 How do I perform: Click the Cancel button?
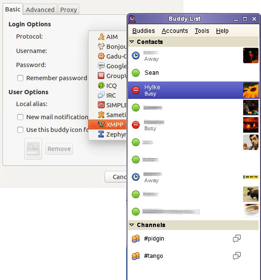click(116, 177)
